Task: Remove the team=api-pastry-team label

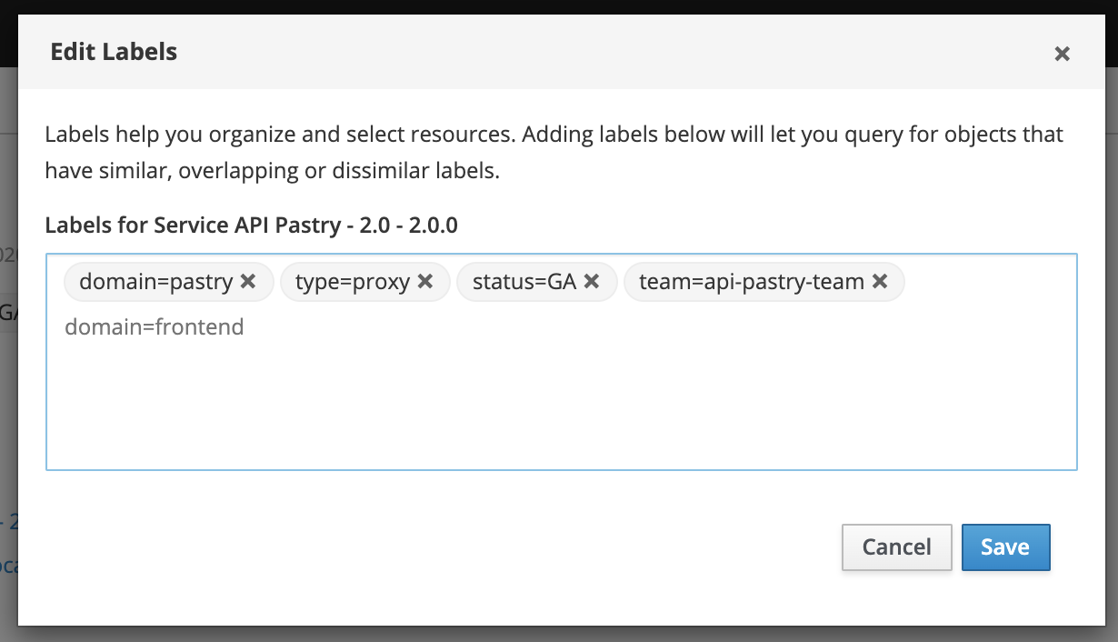Action: coord(880,282)
